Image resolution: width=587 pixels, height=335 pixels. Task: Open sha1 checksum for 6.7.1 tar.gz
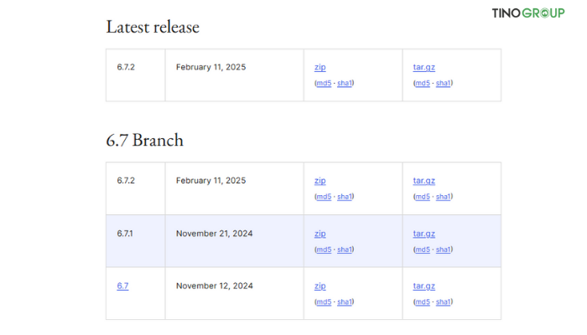(444, 250)
